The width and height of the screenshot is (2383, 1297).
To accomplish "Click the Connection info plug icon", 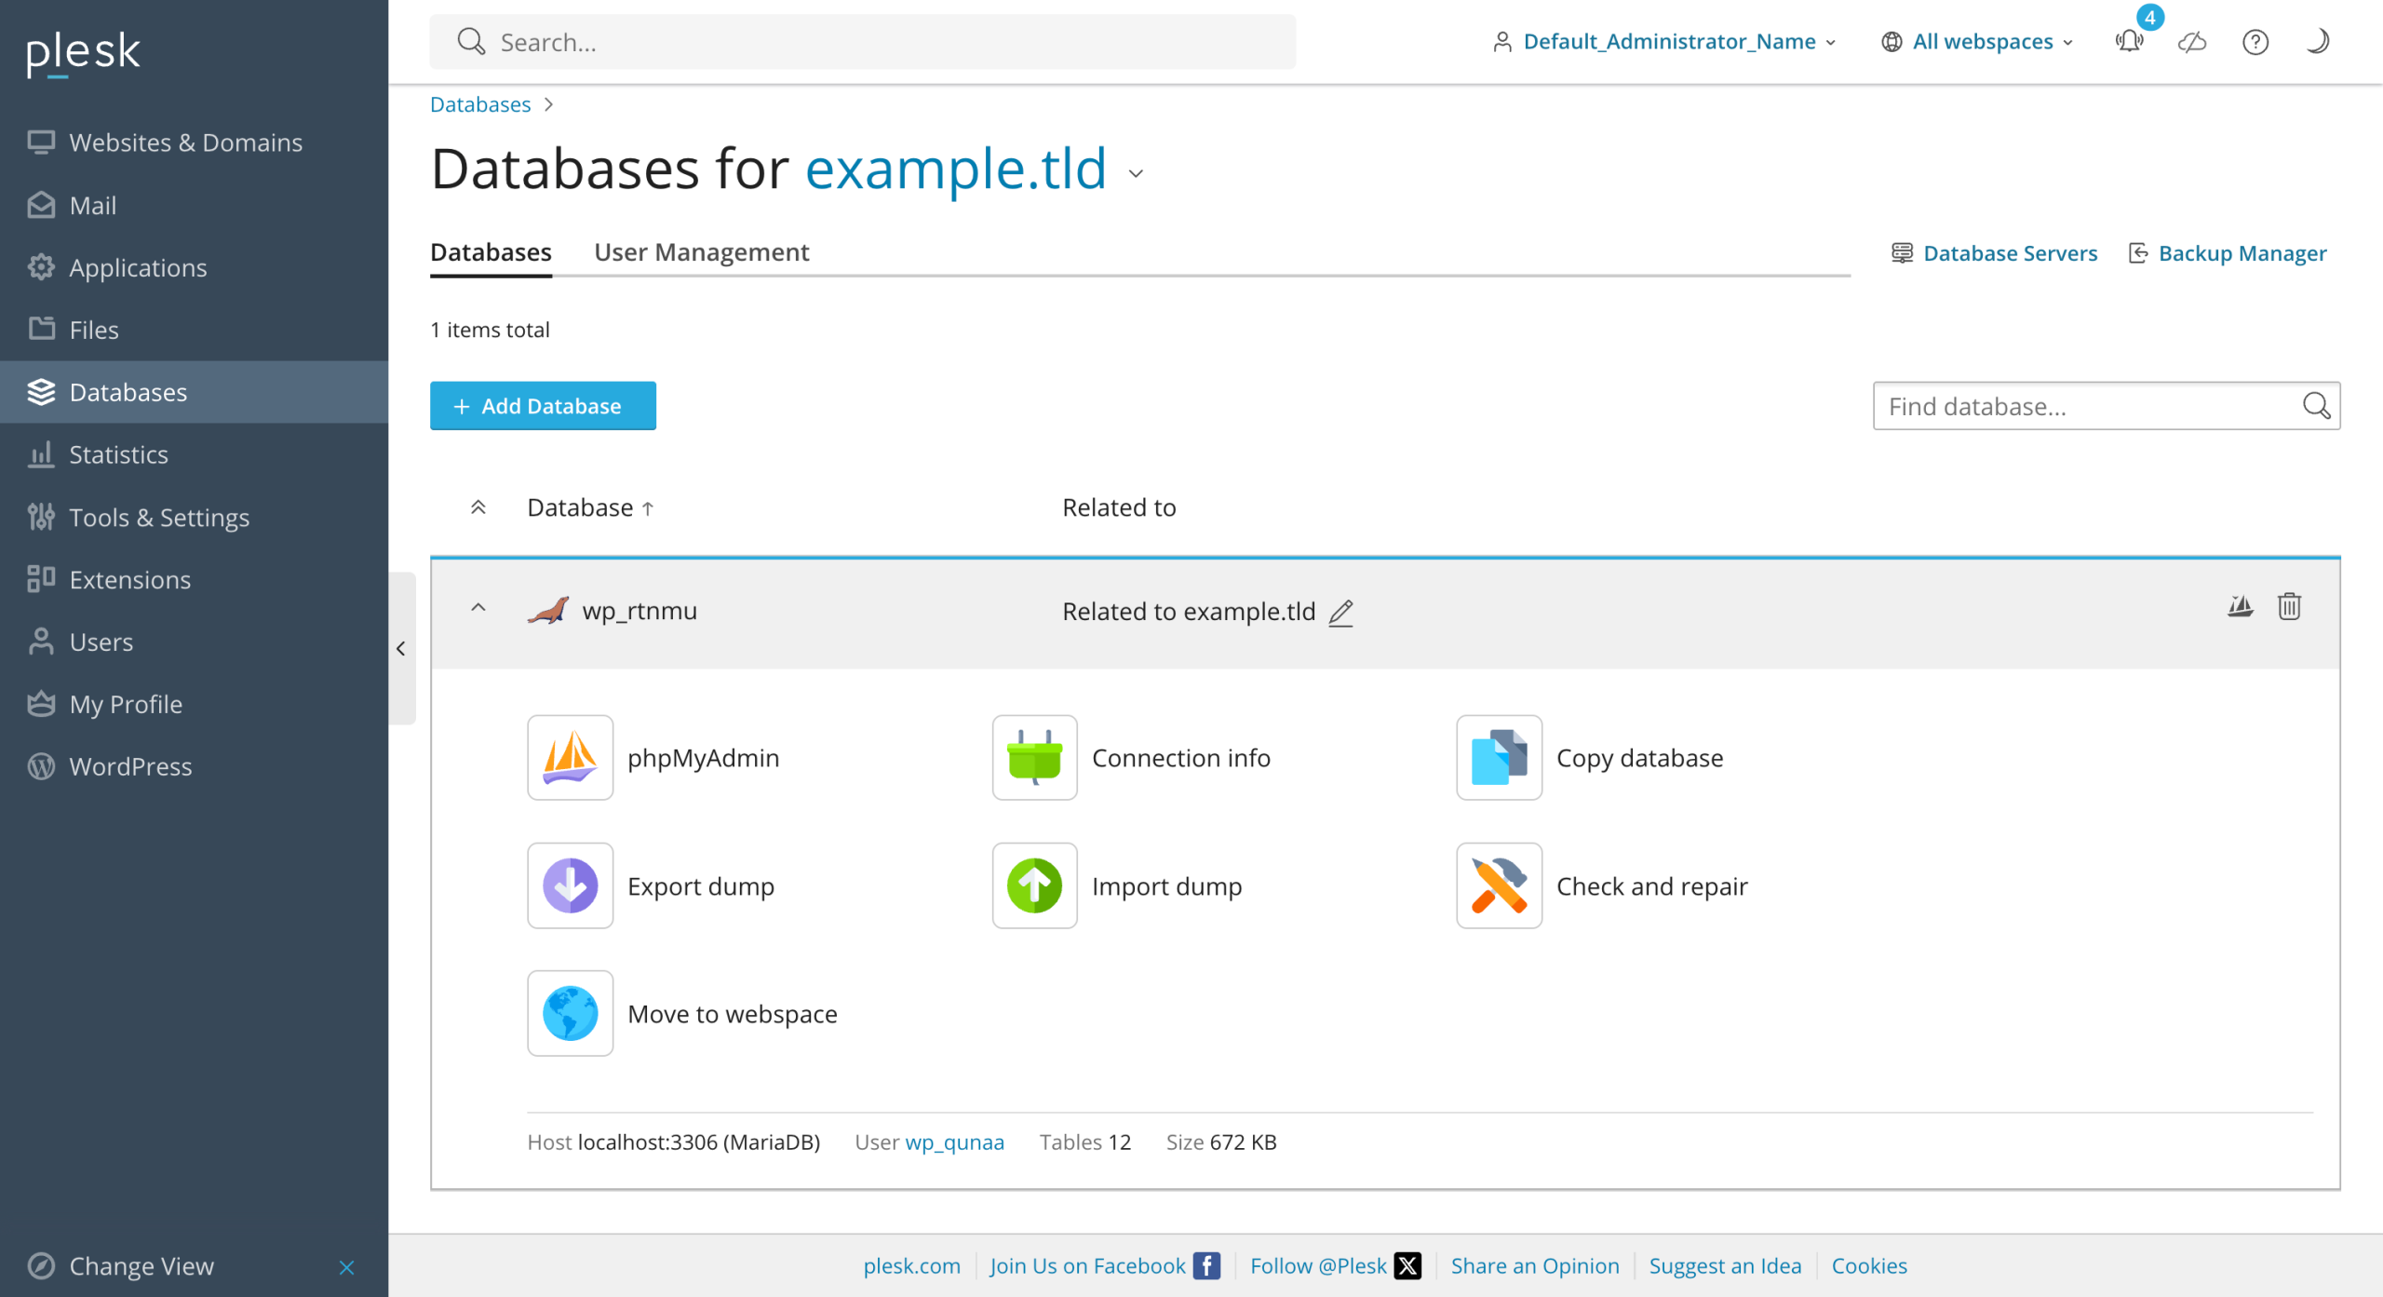I will [x=1034, y=757].
